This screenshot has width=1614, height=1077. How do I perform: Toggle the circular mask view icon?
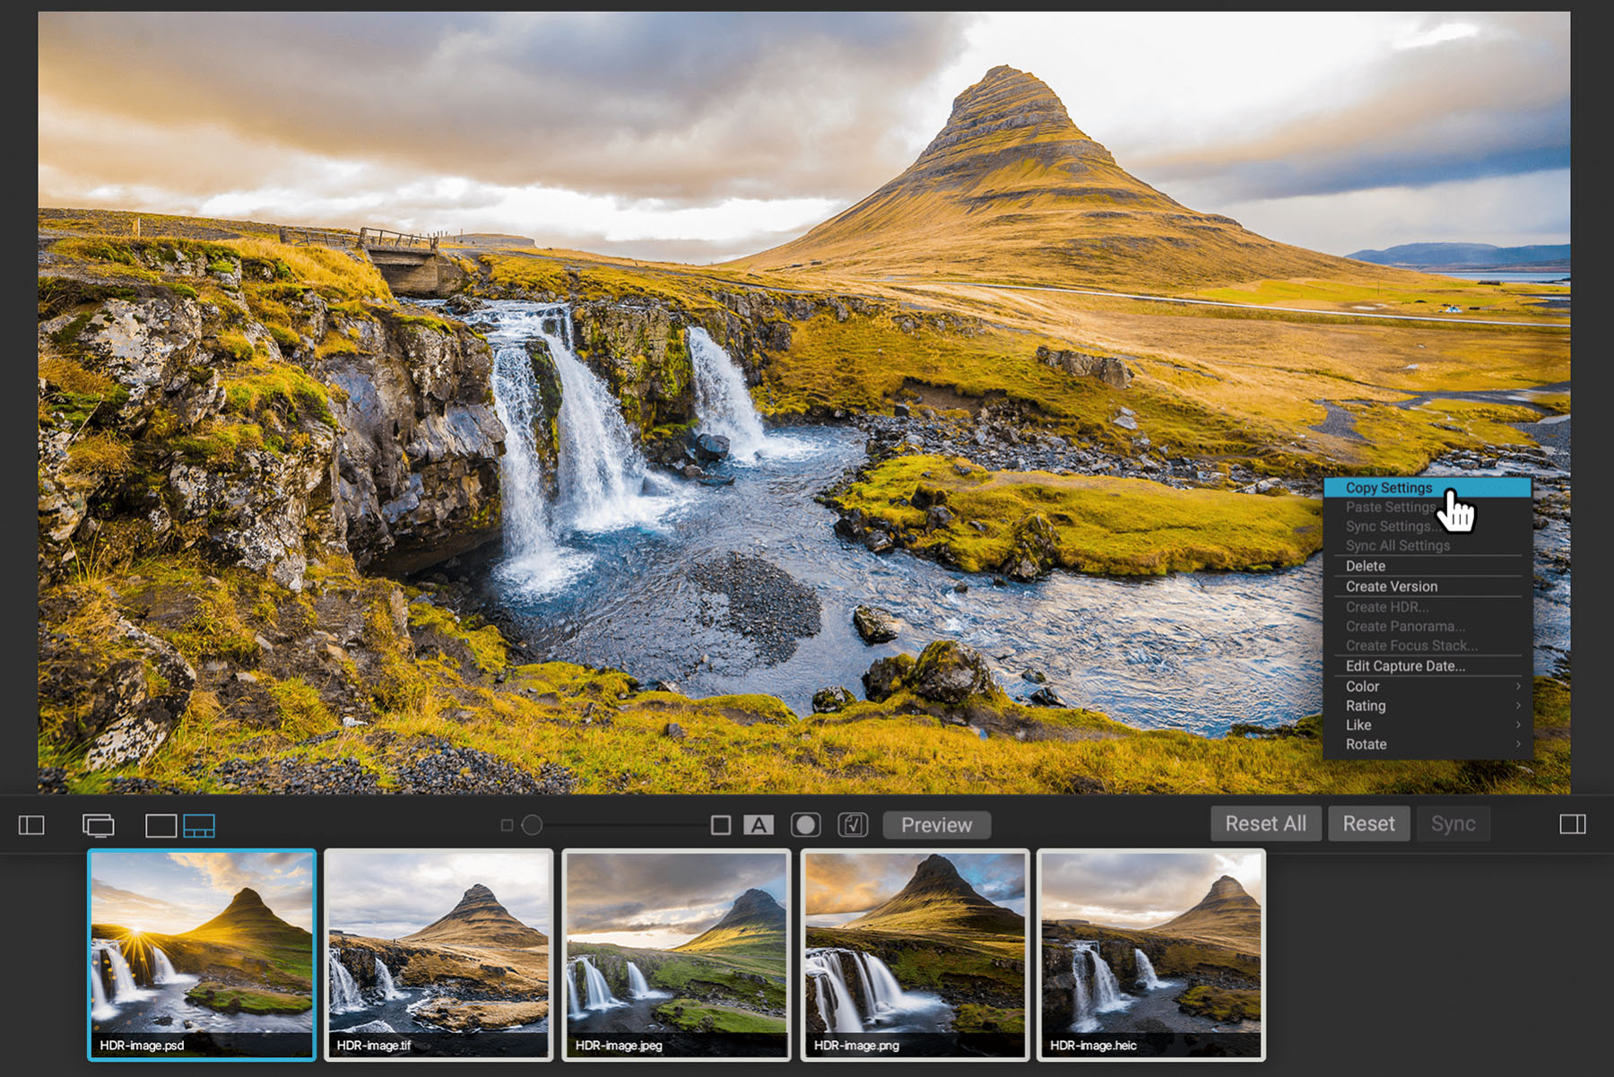click(805, 825)
